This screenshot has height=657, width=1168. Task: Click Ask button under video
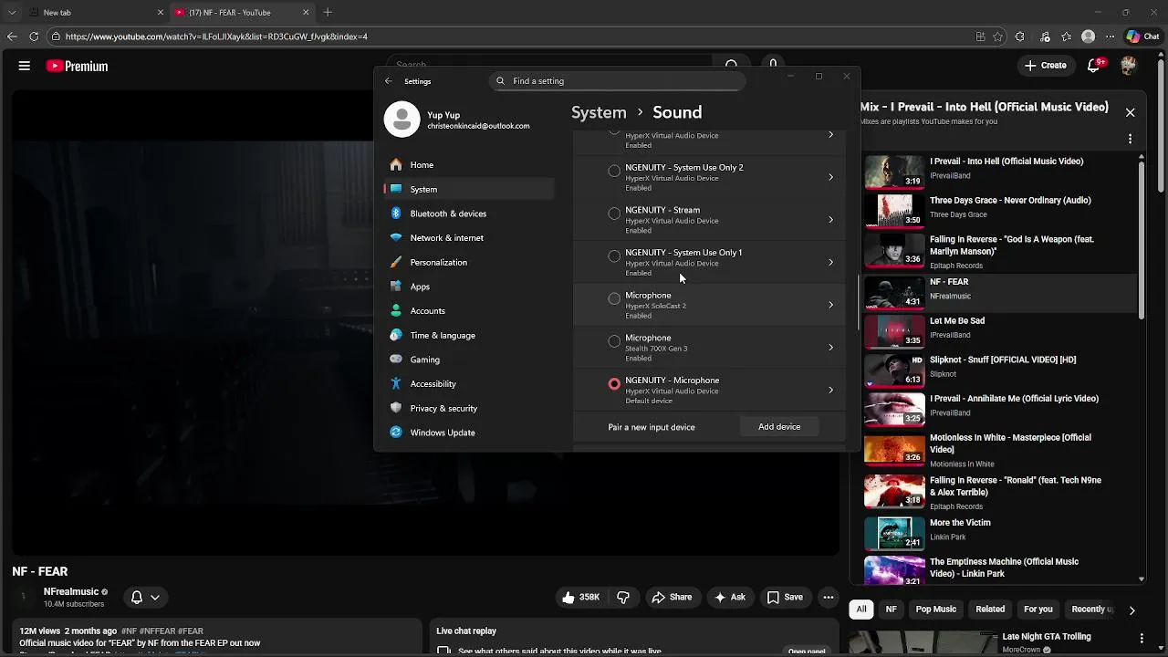730,597
